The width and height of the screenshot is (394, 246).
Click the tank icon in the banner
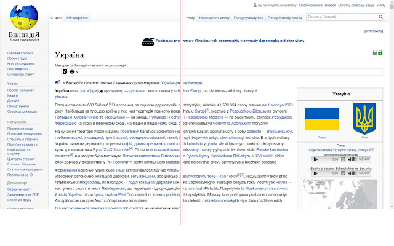click(148, 42)
